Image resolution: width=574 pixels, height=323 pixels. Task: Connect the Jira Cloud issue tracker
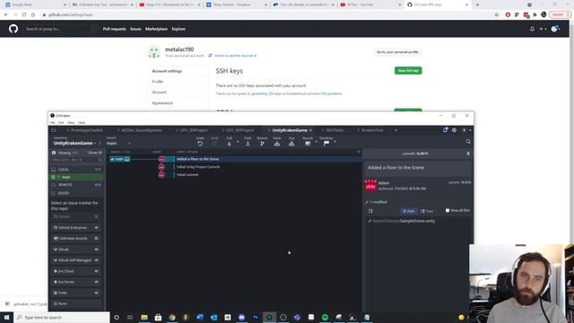[x=76, y=271]
